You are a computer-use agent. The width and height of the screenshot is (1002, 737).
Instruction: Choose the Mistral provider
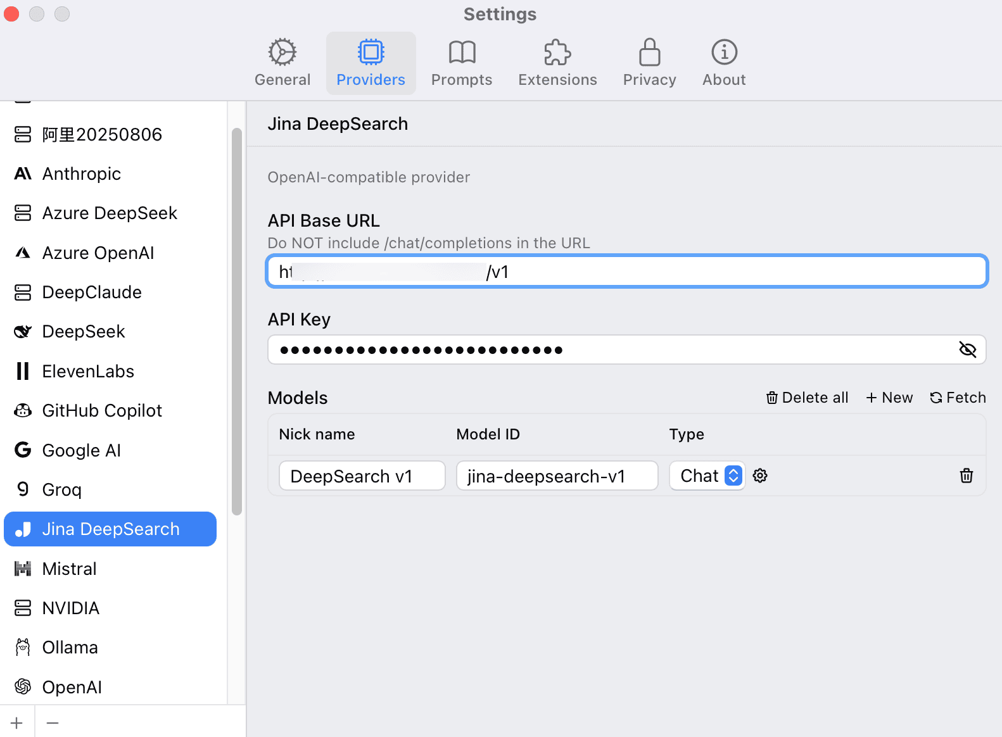[110, 569]
